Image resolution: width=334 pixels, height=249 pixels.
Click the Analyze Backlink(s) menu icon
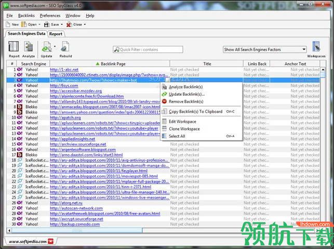tap(165, 87)
